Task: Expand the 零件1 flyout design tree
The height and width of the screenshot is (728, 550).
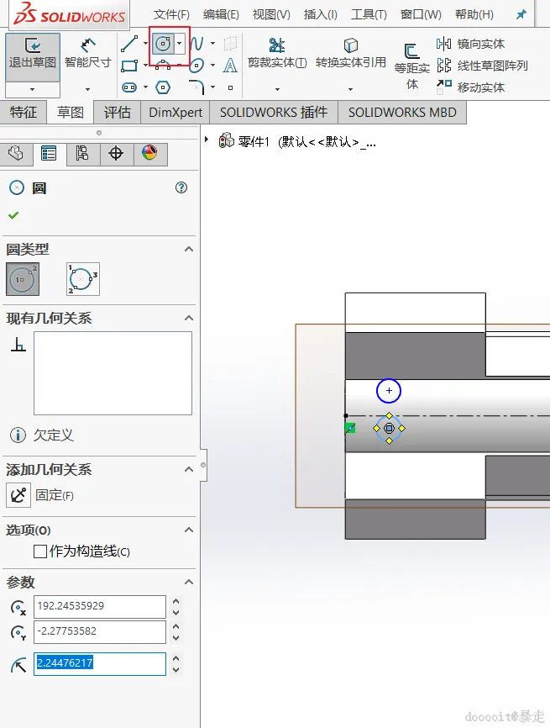Action: [207, 140]
